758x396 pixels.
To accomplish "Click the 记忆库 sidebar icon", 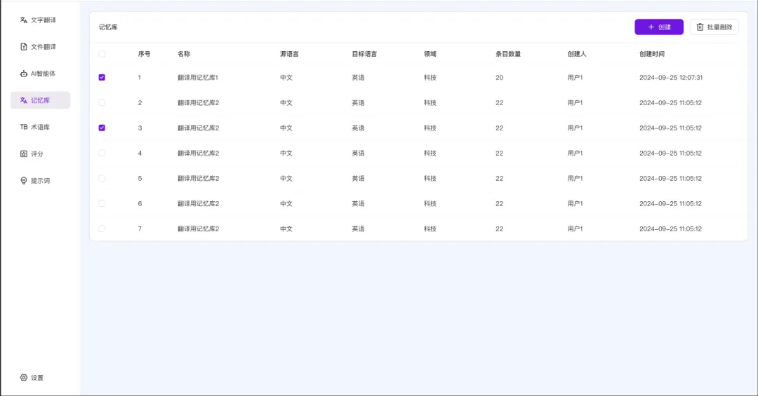I will tap(24, 100).
